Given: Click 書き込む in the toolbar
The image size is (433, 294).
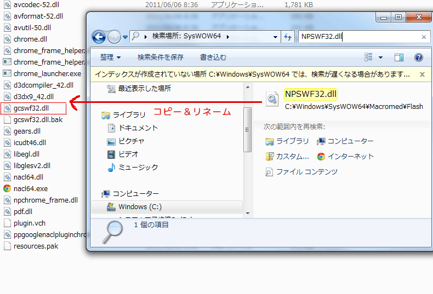Looking at the screenshot, I should [213, 57].
